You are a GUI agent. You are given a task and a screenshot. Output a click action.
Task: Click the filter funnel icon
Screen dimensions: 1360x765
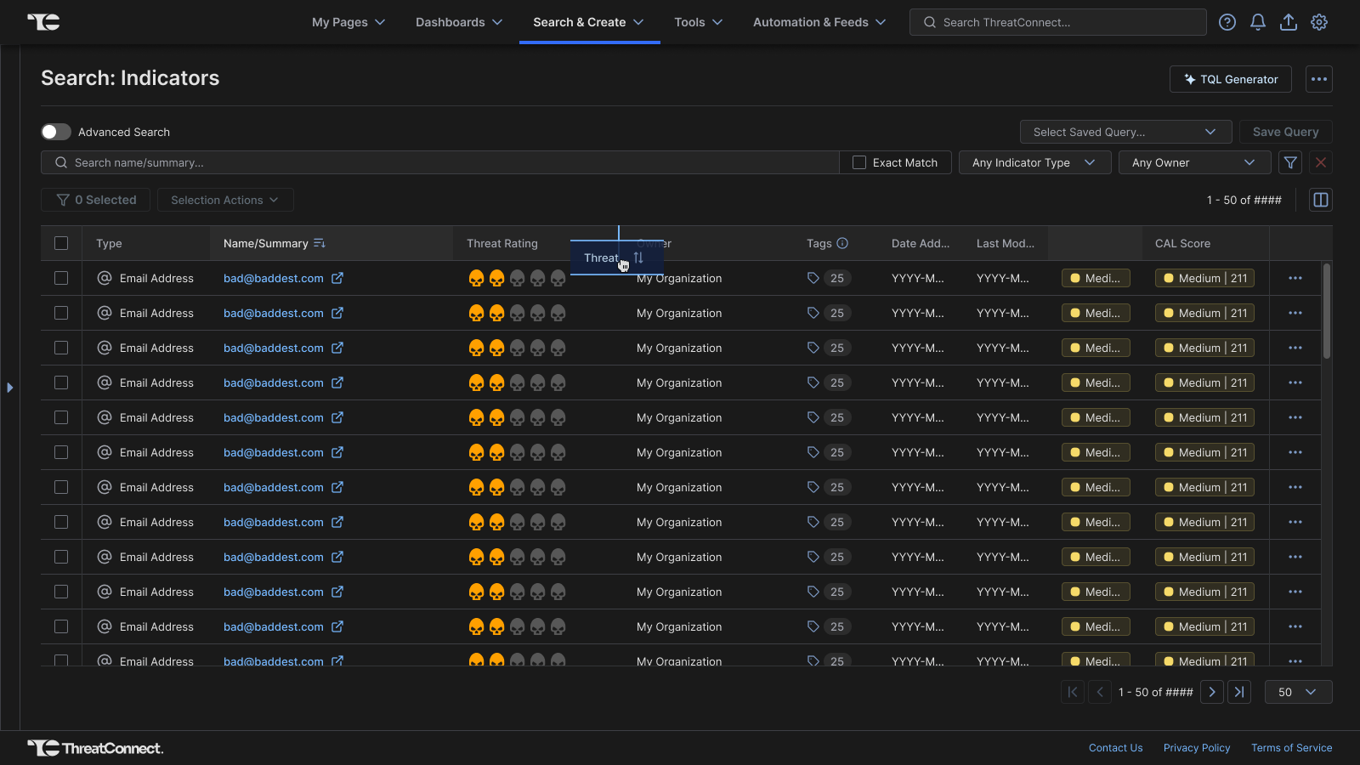tap(1290, 162)
